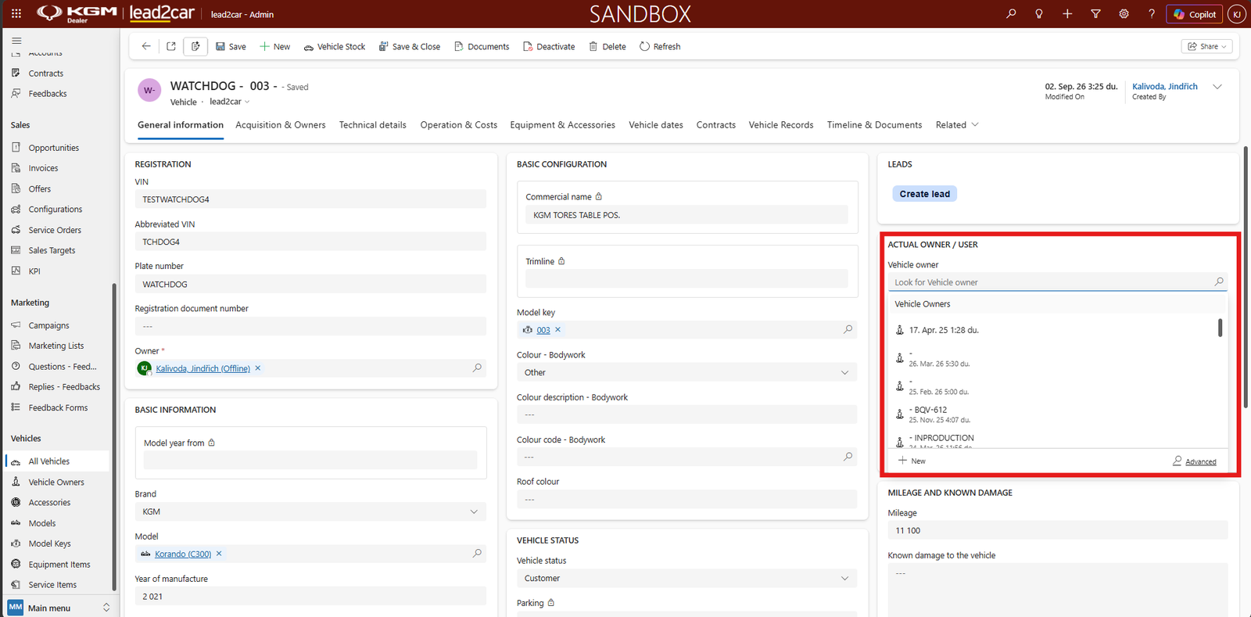Open the Colour - Bodywork dropdown

[x=686, y=372]
